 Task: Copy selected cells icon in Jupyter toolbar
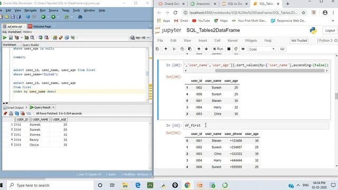click(x=182, y=49)
